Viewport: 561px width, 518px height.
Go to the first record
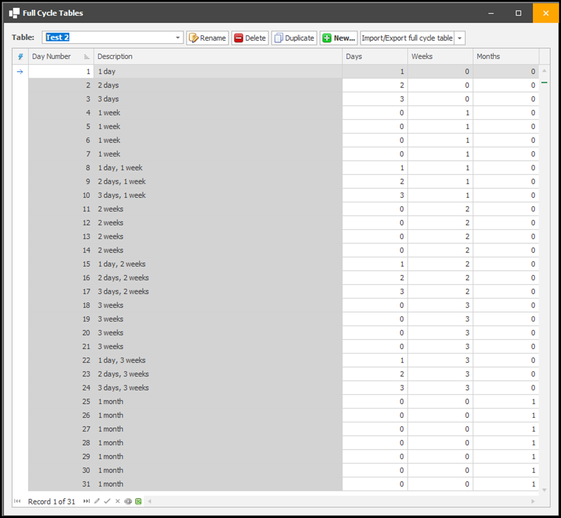[18, 501]
